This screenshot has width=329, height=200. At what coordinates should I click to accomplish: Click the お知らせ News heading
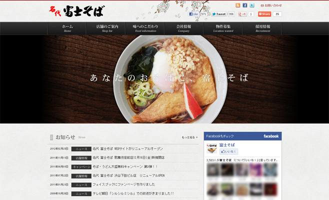point(65,137)
